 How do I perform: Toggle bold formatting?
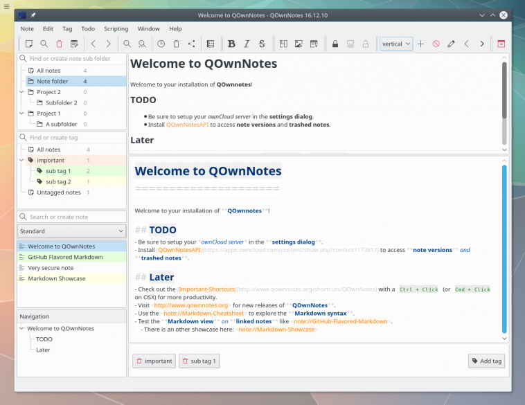tap(231, 44)
